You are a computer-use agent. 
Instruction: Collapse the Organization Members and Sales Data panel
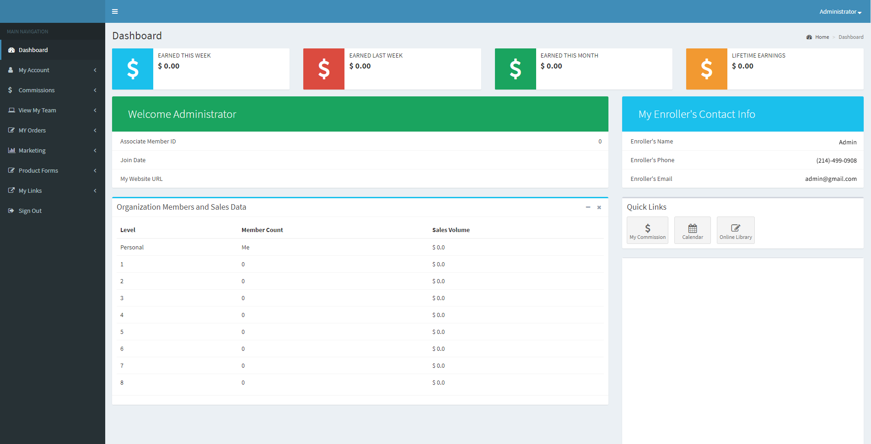pyautogui.click(x=588, y=207)
